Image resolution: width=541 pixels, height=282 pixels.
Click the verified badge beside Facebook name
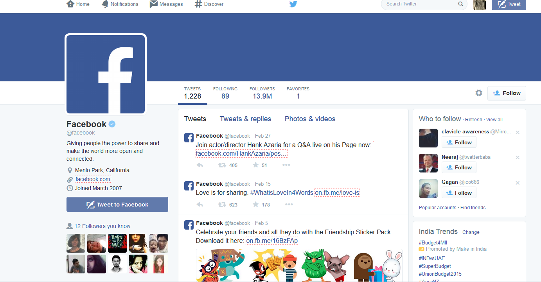coord(112,124)
